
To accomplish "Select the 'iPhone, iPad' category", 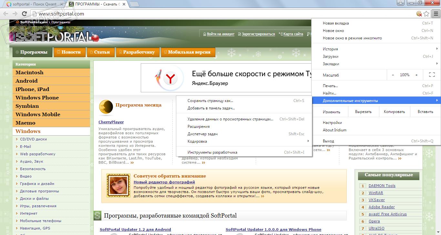I will (x=51, y=89).
